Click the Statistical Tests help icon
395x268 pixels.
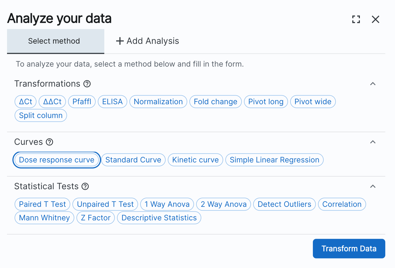(85, 187)
